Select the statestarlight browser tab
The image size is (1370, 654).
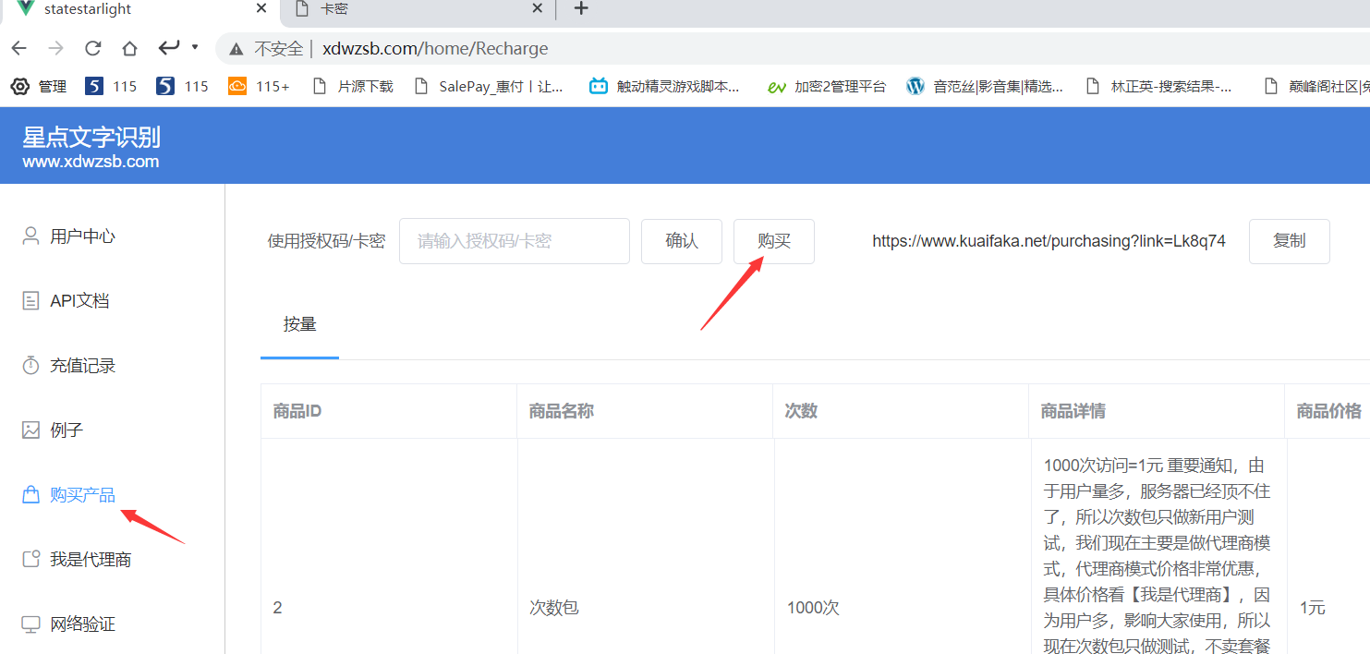pyautogui.click(x=139, y=9)
